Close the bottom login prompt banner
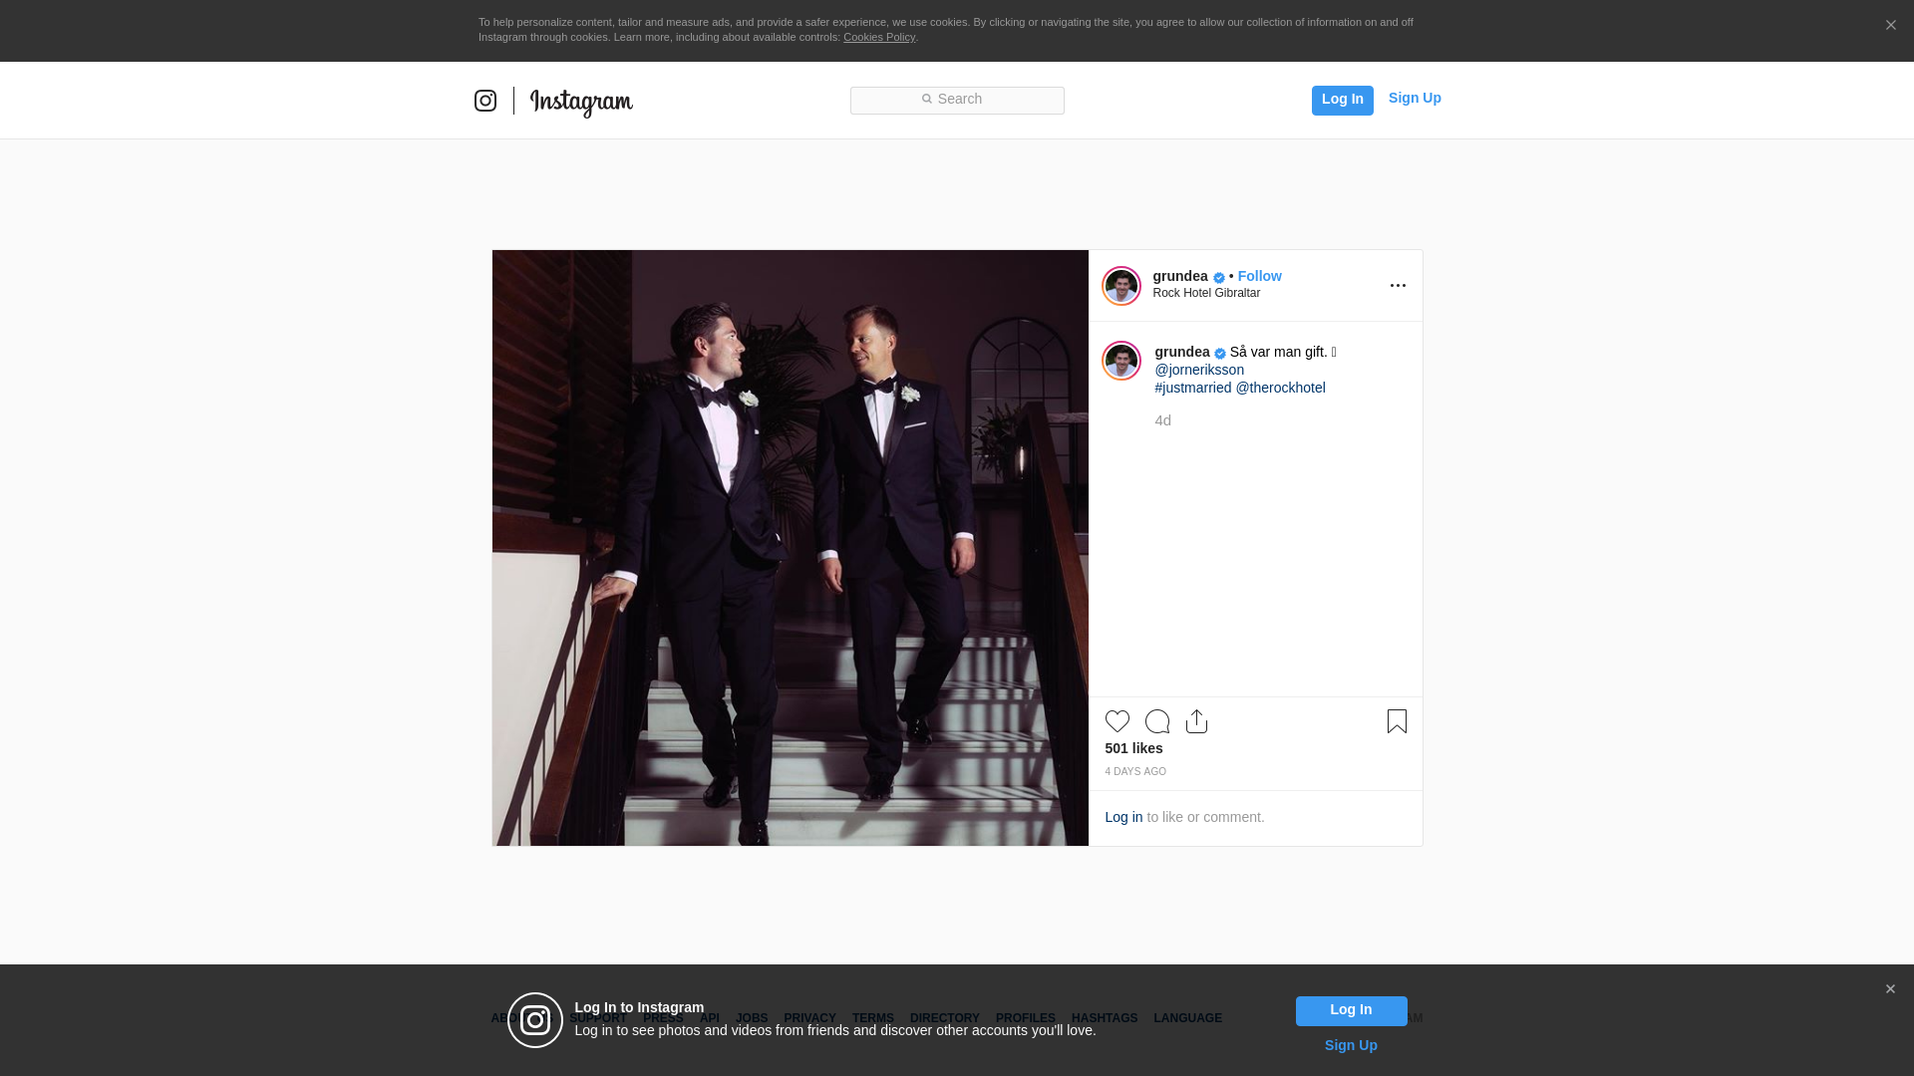This screenshot has height=1076, width=1914. point(1890,989)
